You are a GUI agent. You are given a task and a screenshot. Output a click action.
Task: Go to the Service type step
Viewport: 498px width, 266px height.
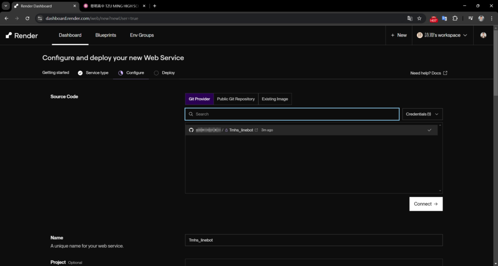coord(93,72)
